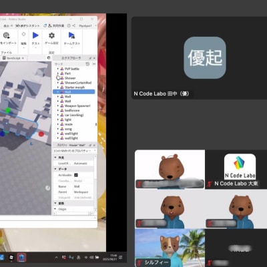The image size is (267, 267).
Task: Open チームテスト dropdown arrow
Action: tap(71, 47)
